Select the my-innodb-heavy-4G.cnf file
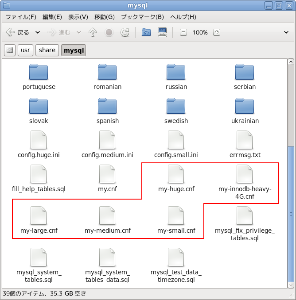This screenshot has height=300, width=296. [245, 182]
